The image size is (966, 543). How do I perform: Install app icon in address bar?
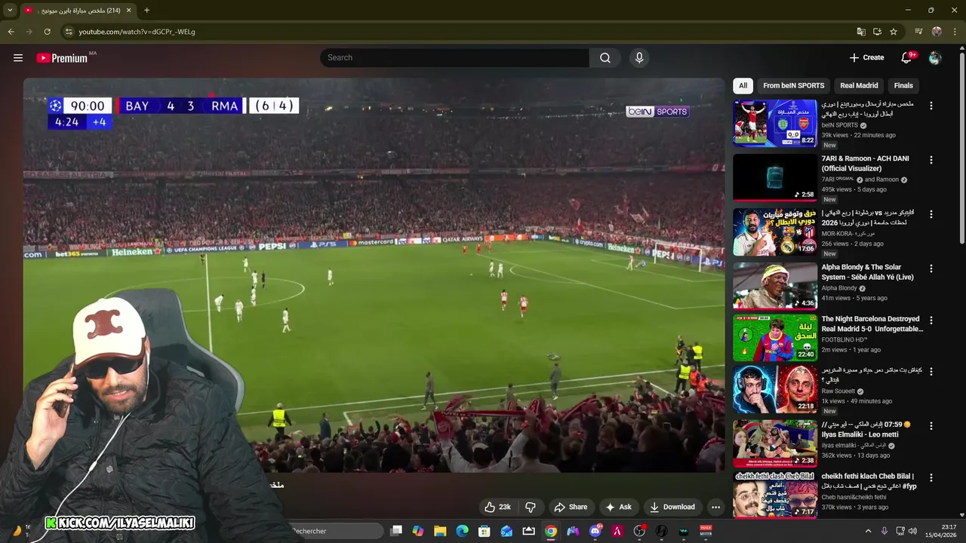coord(877,32)
